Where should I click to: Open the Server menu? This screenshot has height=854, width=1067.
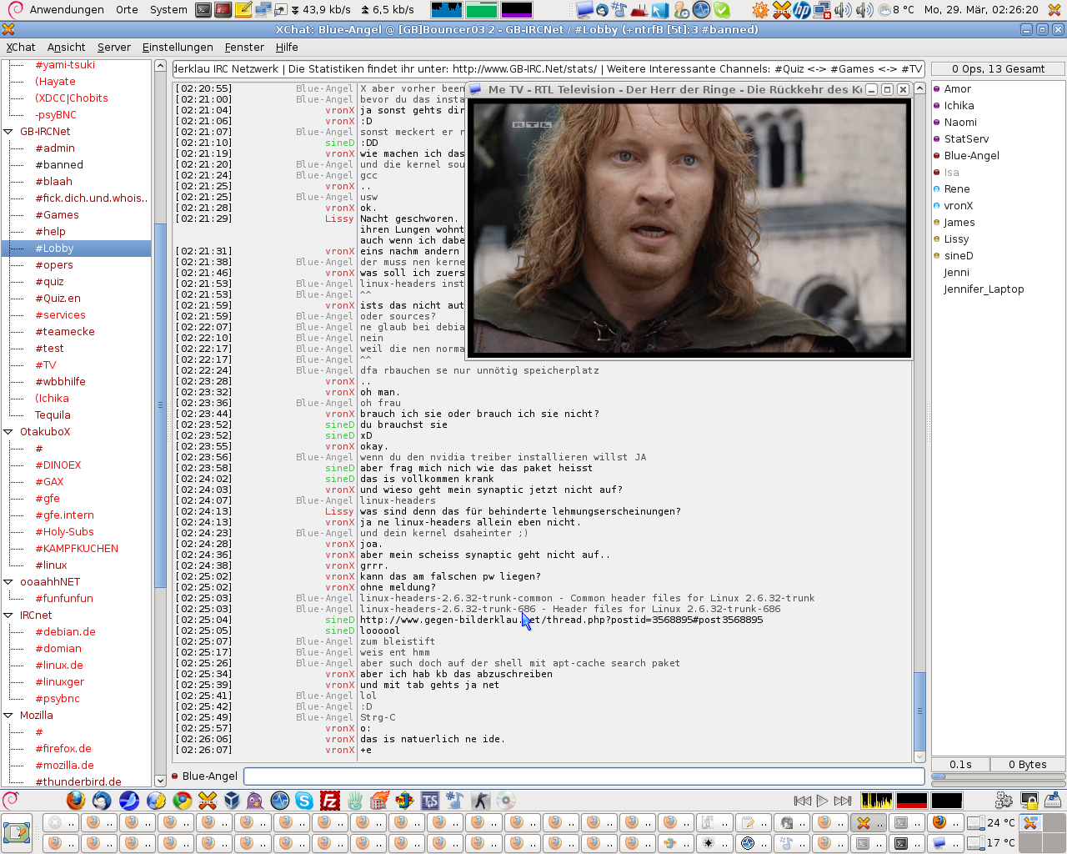pos(114,48)
